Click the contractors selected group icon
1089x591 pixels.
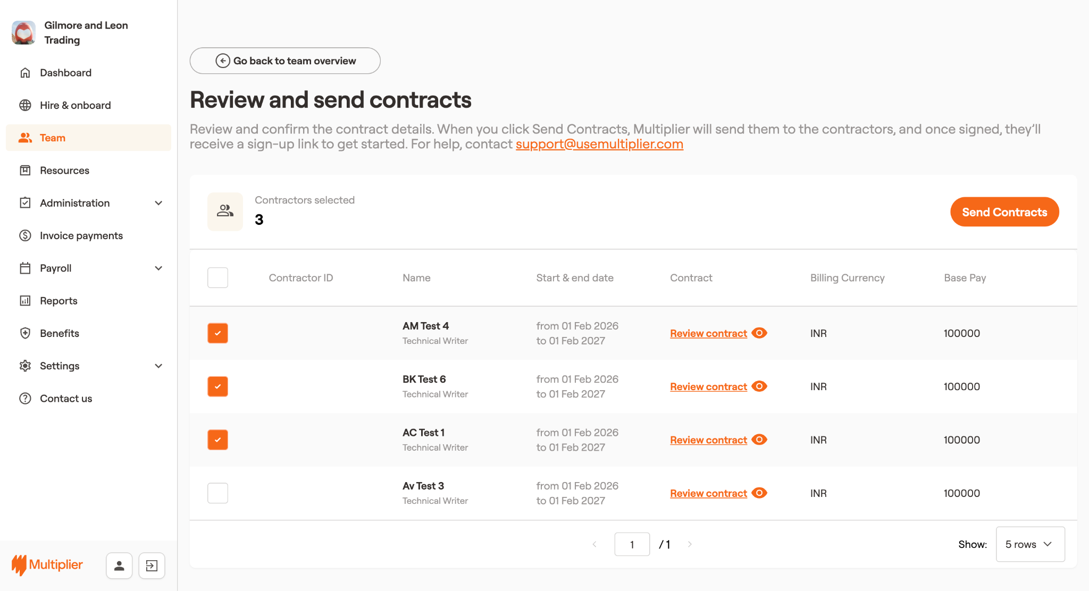pyautogui.click(x=225, y=211)
